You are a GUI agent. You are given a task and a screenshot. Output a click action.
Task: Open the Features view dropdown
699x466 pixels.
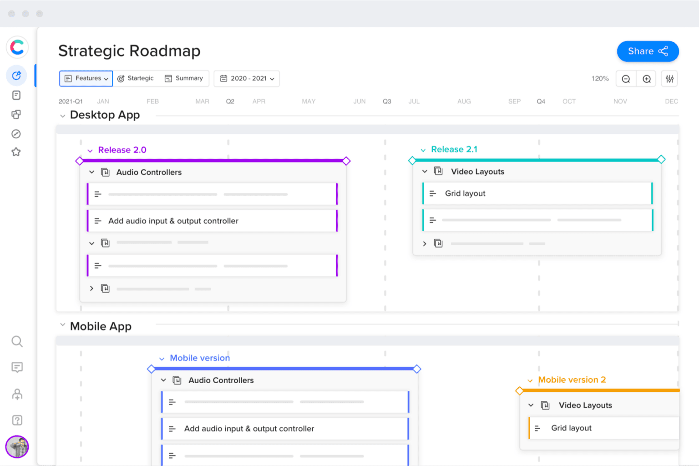click(x=86, y=78)
